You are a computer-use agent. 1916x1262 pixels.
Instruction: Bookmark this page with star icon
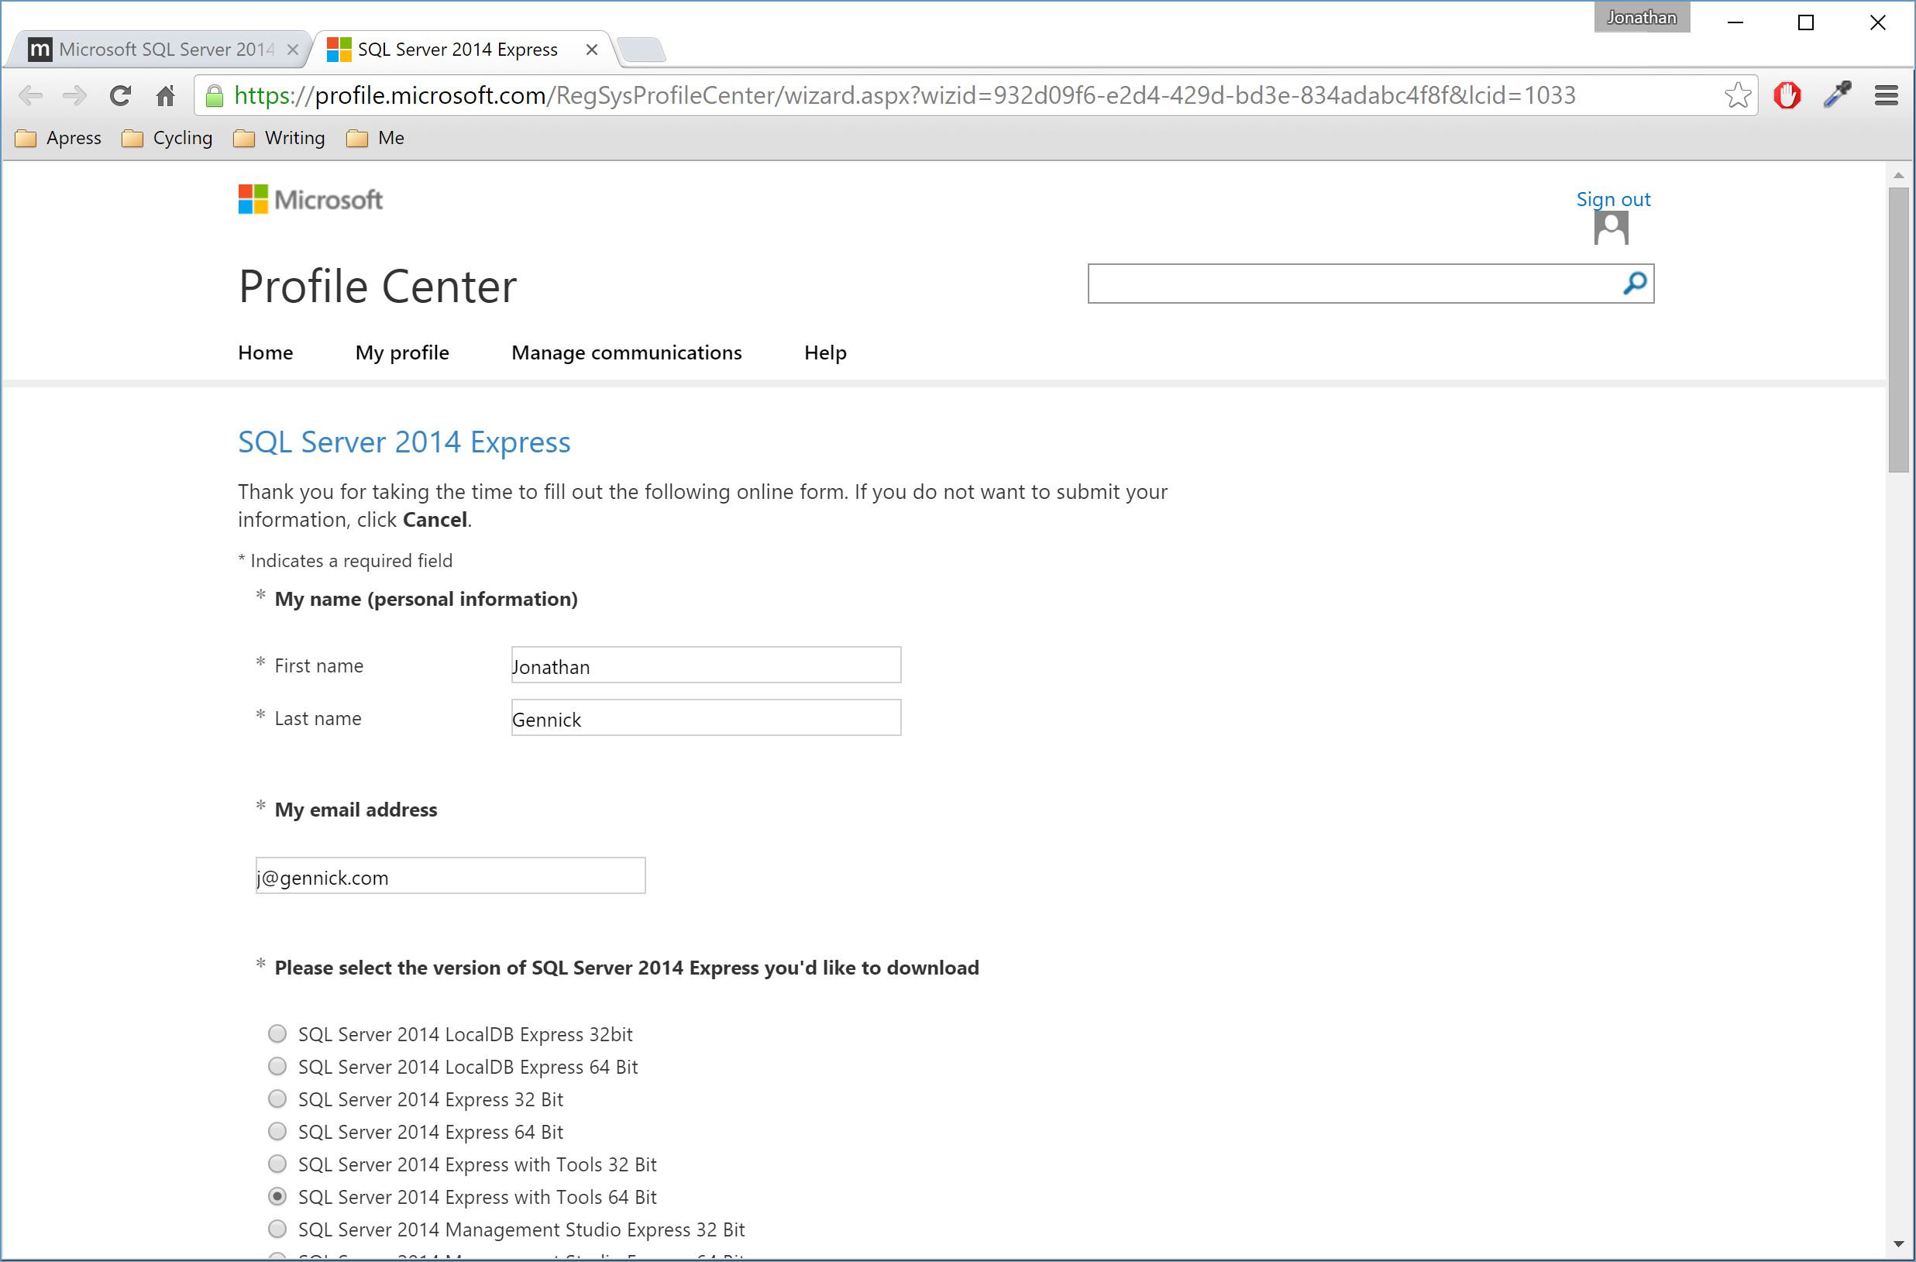pos(1737,96)
